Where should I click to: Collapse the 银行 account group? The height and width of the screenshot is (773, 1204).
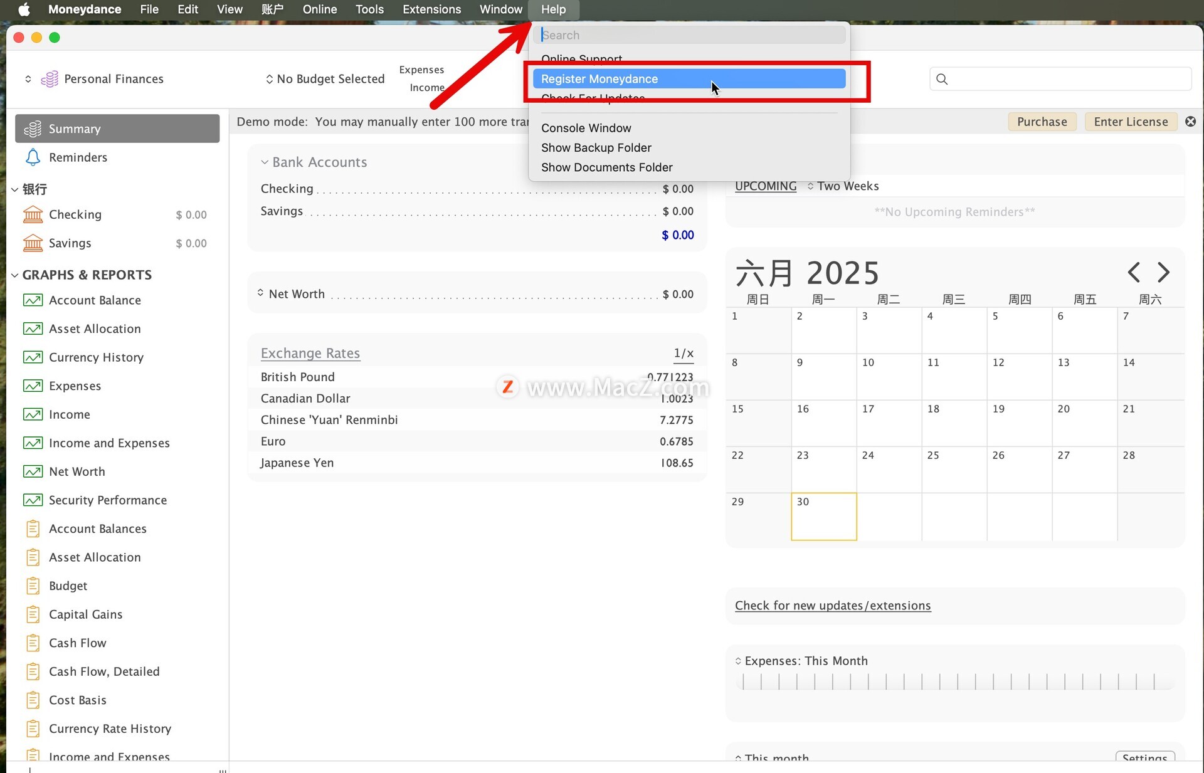coord(14,189)
